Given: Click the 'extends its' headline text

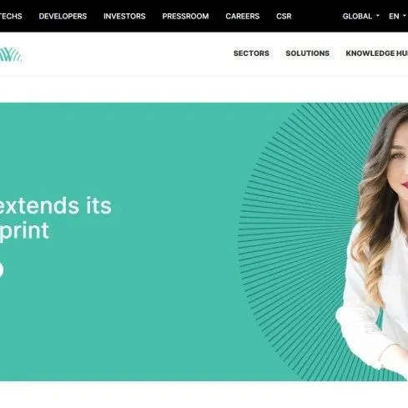Looking at the screenshot, I should click(x=56, y=205).
